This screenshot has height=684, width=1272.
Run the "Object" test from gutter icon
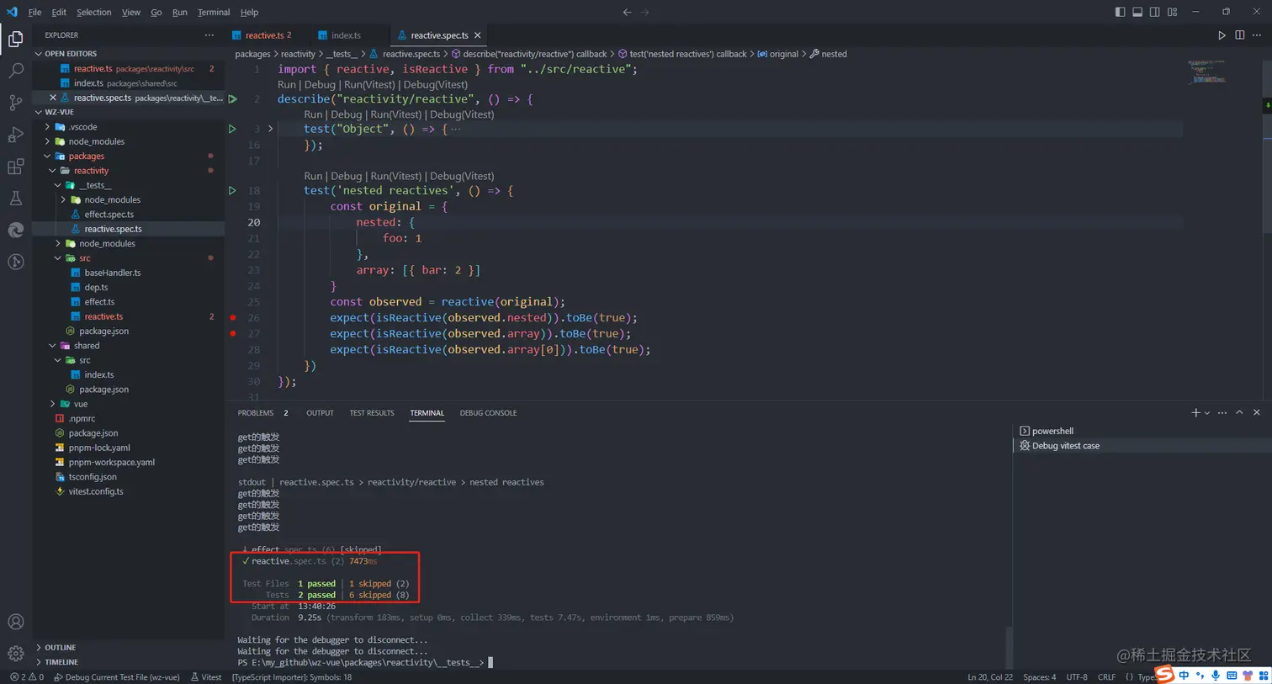[x=232, y=129]
